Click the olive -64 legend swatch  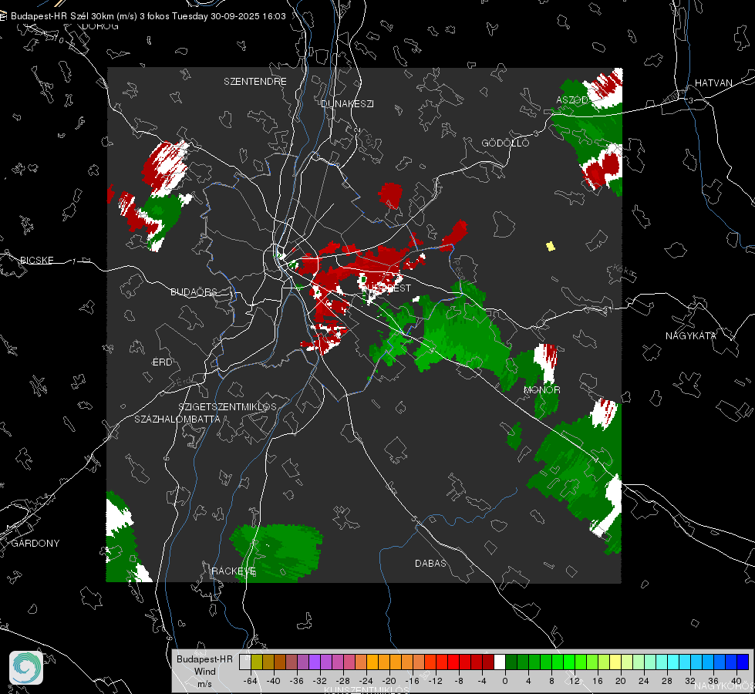pyautogui.click(x=257, y=662)
